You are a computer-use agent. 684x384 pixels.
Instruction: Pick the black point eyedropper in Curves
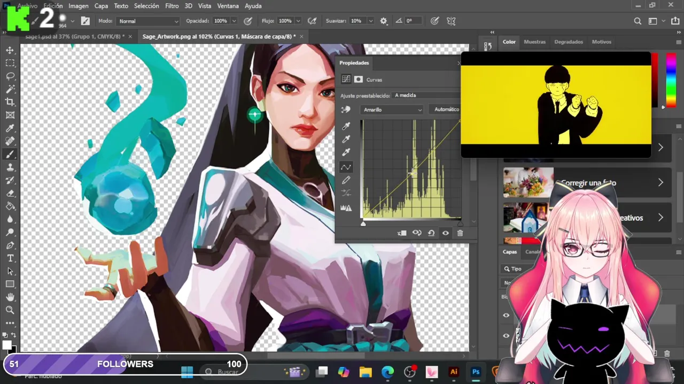pyautogui.click(x=346, y=126)
